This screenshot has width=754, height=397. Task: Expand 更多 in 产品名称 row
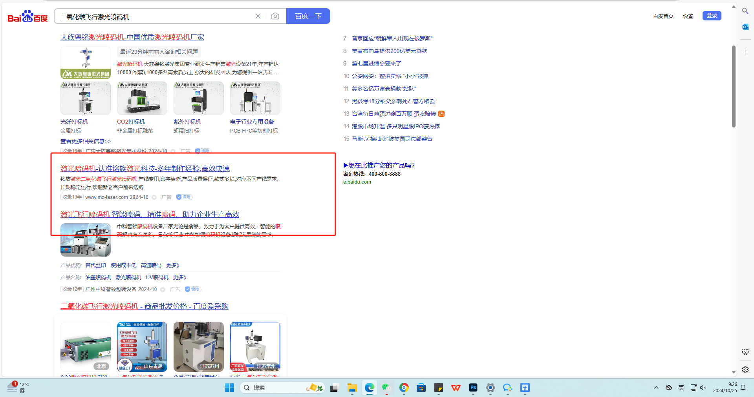pos(180,277)
